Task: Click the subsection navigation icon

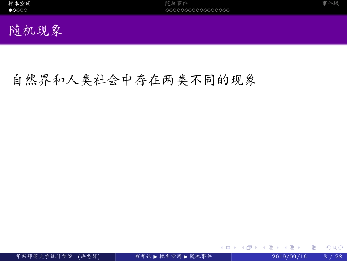Action: click(292, 247)
